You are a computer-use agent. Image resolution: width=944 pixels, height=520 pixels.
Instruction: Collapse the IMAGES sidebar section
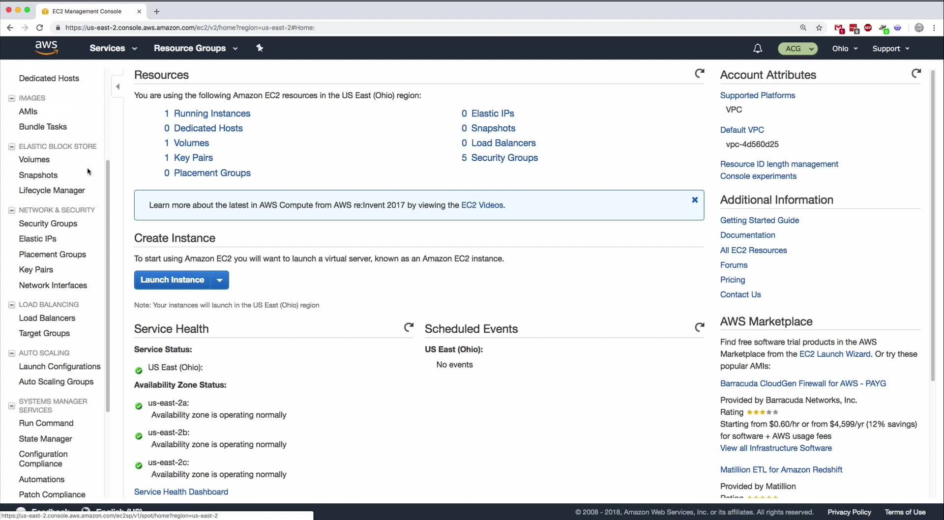coord(12,98)
